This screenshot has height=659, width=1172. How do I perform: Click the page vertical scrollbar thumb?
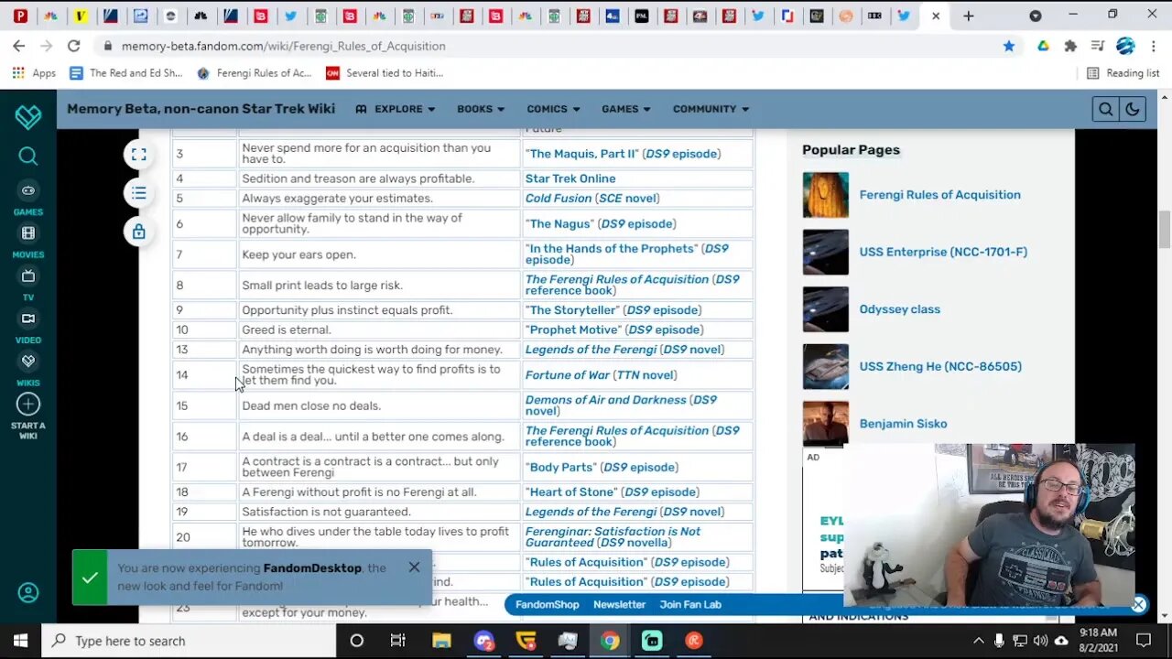1164,229
